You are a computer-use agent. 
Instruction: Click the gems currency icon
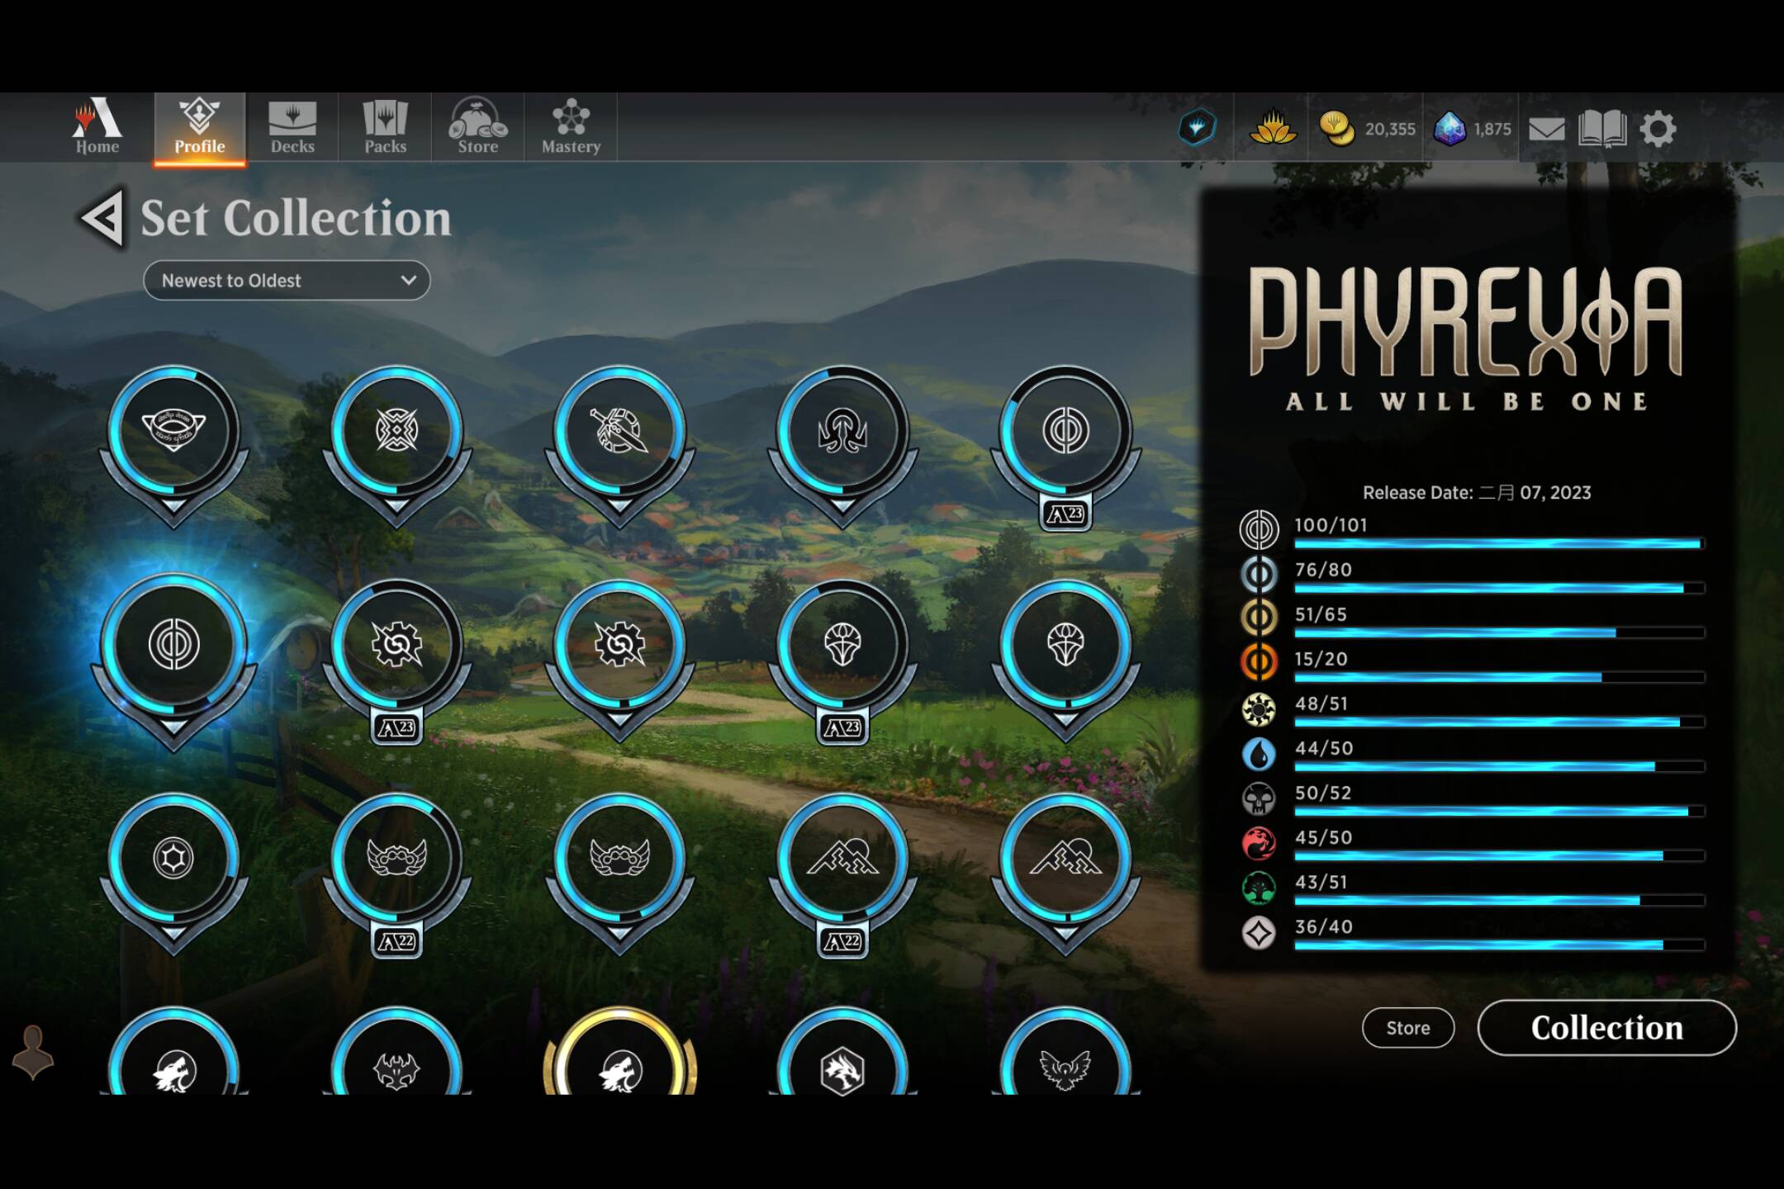click(1449, 129)
